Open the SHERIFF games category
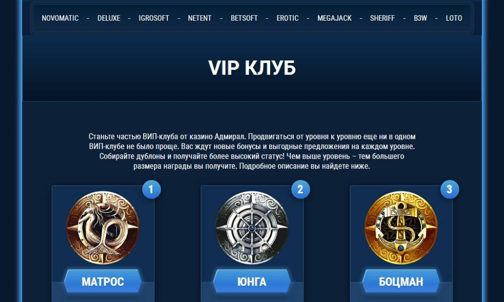This screenshot has width=504, height=302. point(382,18)
